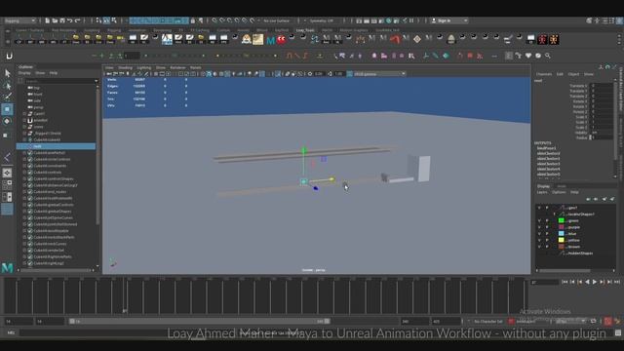Click the Outliner search field
Image resolution: width=624 pixels, height=351 pixels.
(x=58, y=81)
